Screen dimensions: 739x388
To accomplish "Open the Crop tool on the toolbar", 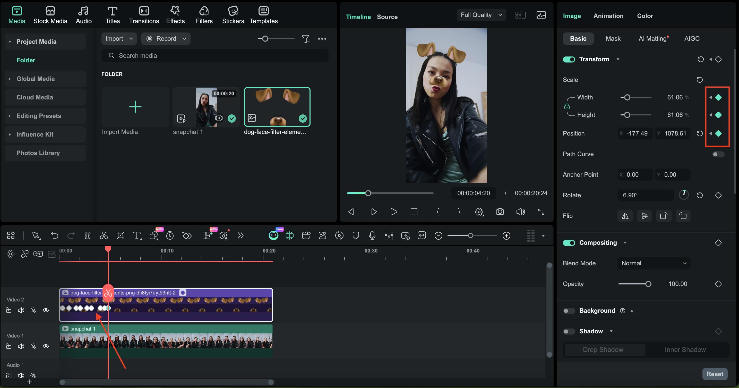I will pos(120,235).
